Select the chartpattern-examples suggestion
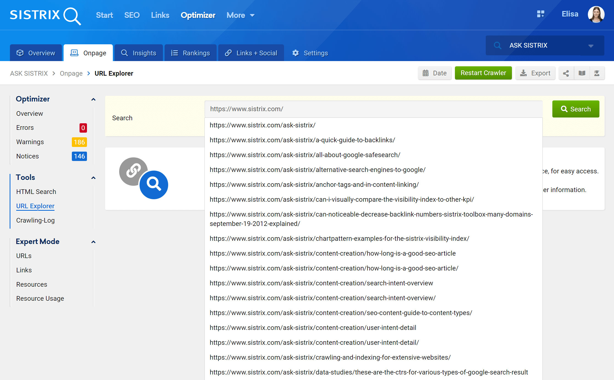Image resolution: width=614 pixels, height=380 pixels. click(373, 239)
